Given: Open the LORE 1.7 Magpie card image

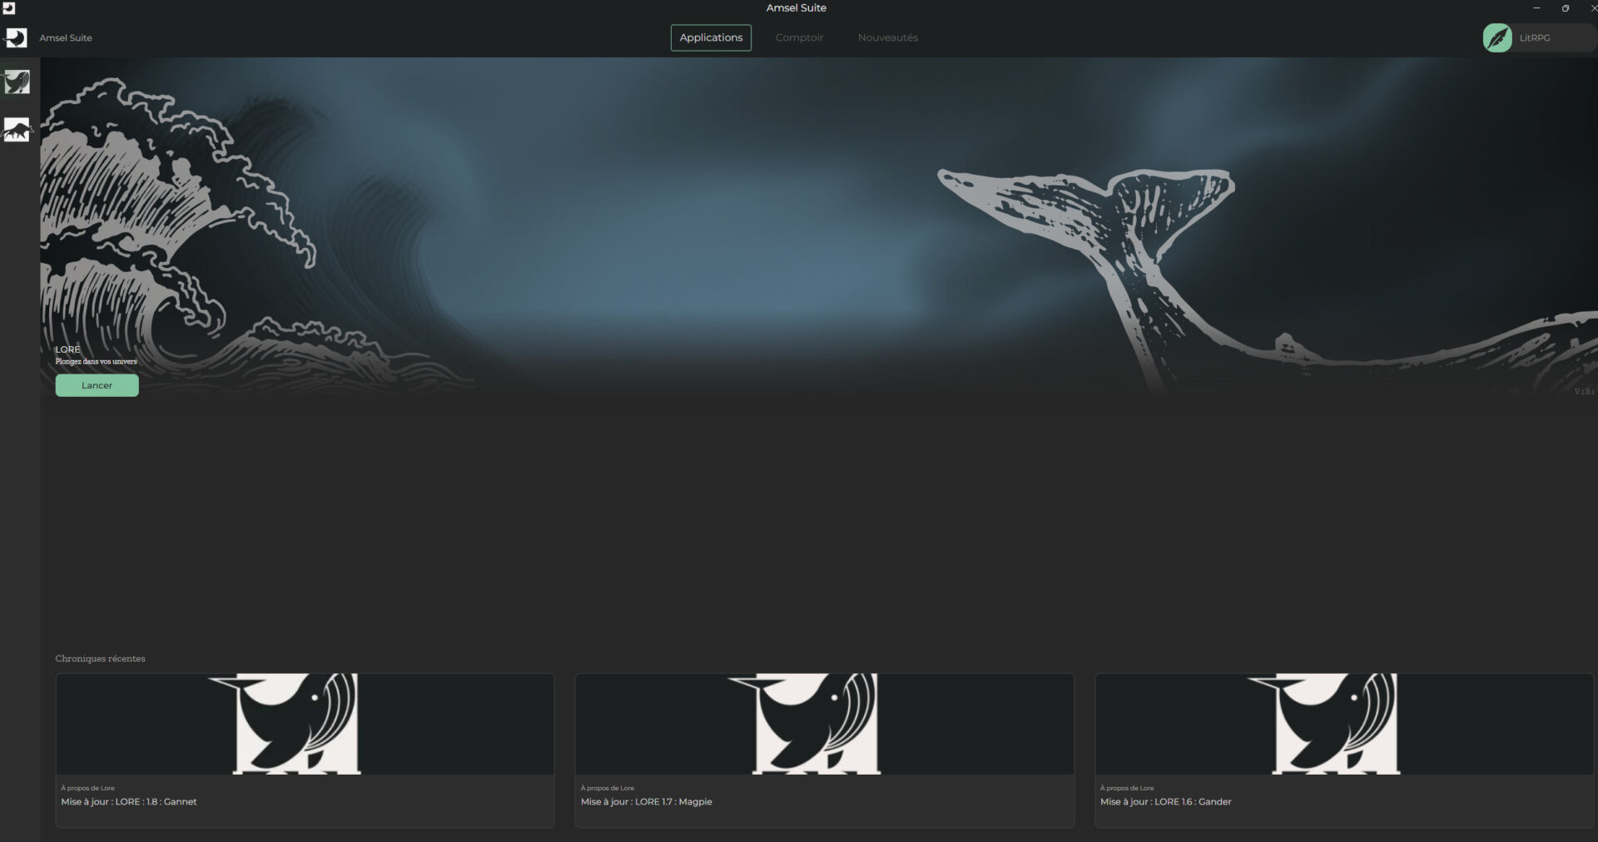Looking at the screenshot, I should coord(824,724).
